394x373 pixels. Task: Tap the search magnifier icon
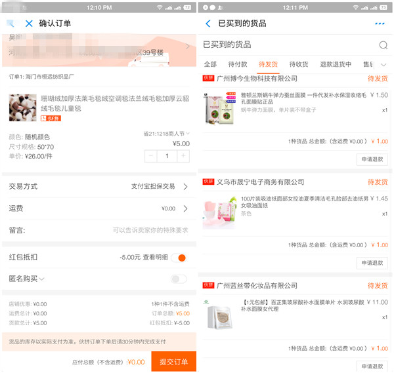[383, 45]
